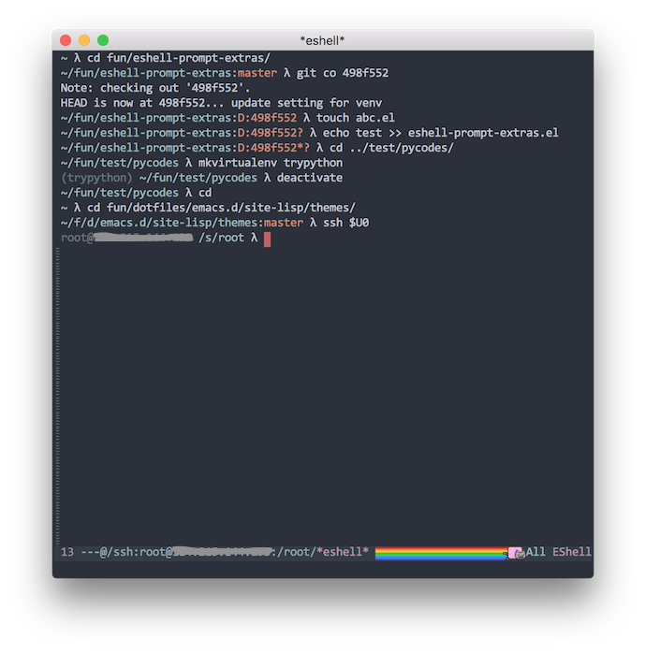This screenshot has width=646, height=653.
Task: Click the "All" position indicator in mode line
Action: pos(536,552)
